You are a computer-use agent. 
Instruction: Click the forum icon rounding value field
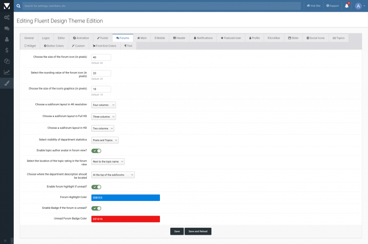pos(101,73)
